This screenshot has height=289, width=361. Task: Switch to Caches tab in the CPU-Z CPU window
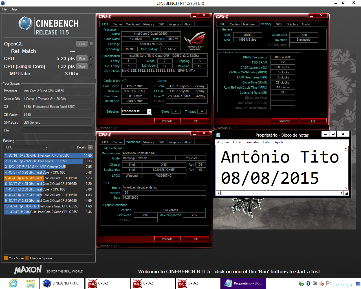[x=117, y=24]
